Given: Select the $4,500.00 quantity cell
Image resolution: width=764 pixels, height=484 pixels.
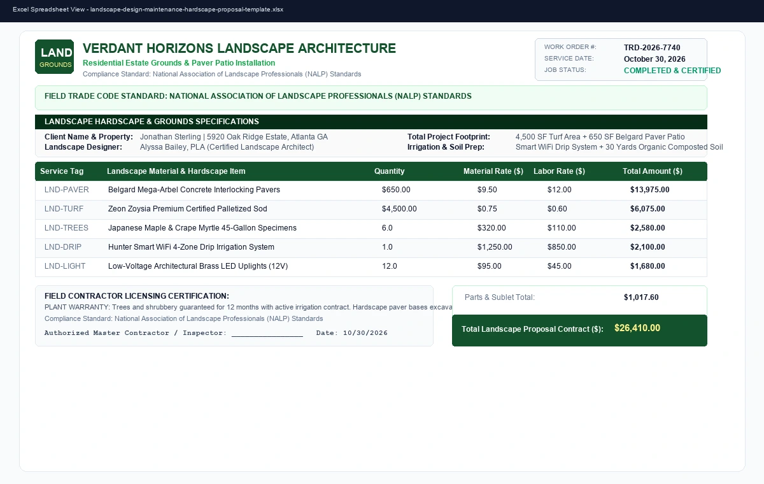Looking at the screenshot, I should click(x=399, y=209).
